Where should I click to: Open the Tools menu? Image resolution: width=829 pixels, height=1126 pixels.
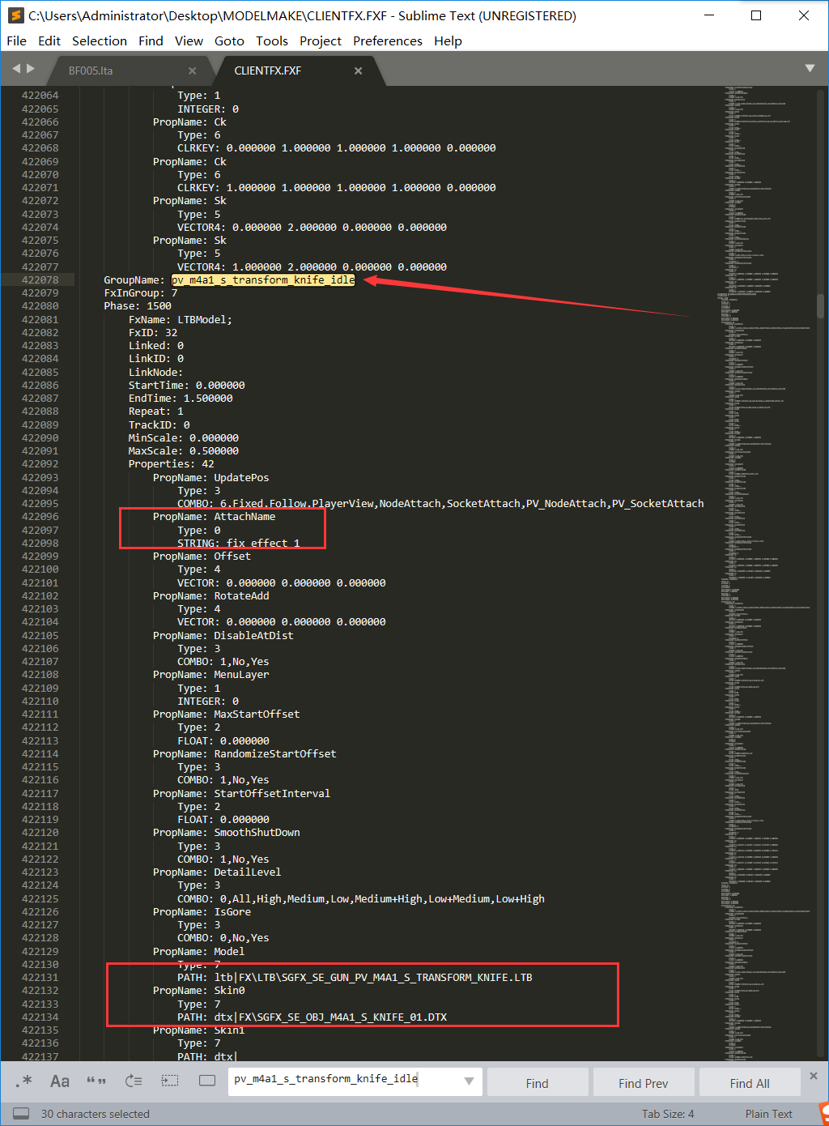tap(272, 41)
